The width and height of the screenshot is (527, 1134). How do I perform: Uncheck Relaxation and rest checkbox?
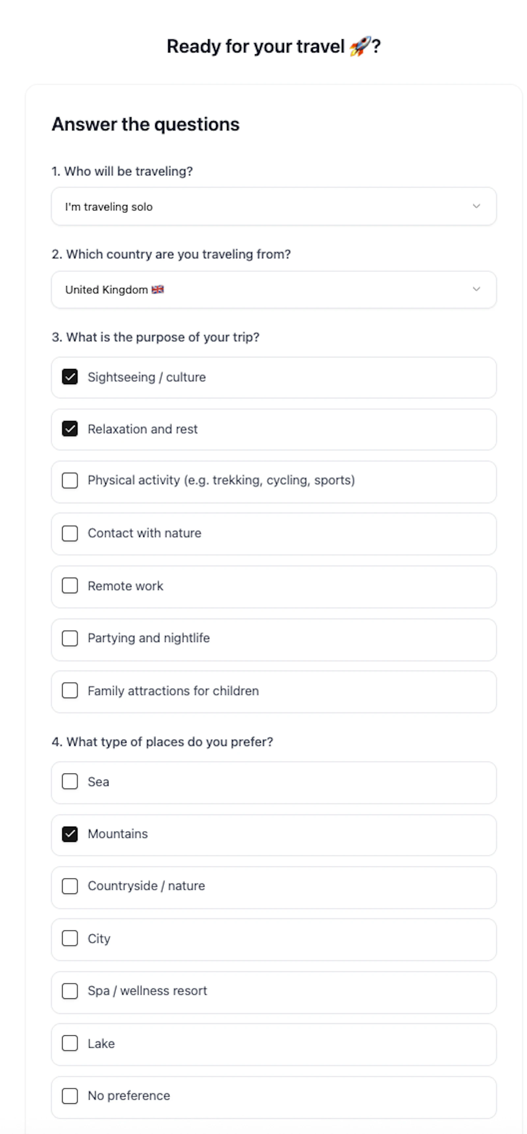(70, 429)
